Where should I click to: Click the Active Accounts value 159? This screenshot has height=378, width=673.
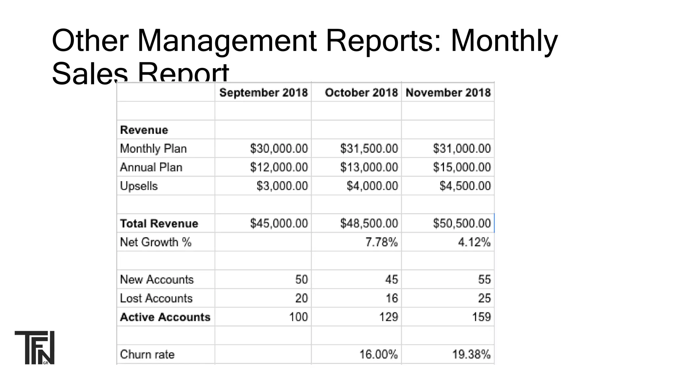click(481, 317)
